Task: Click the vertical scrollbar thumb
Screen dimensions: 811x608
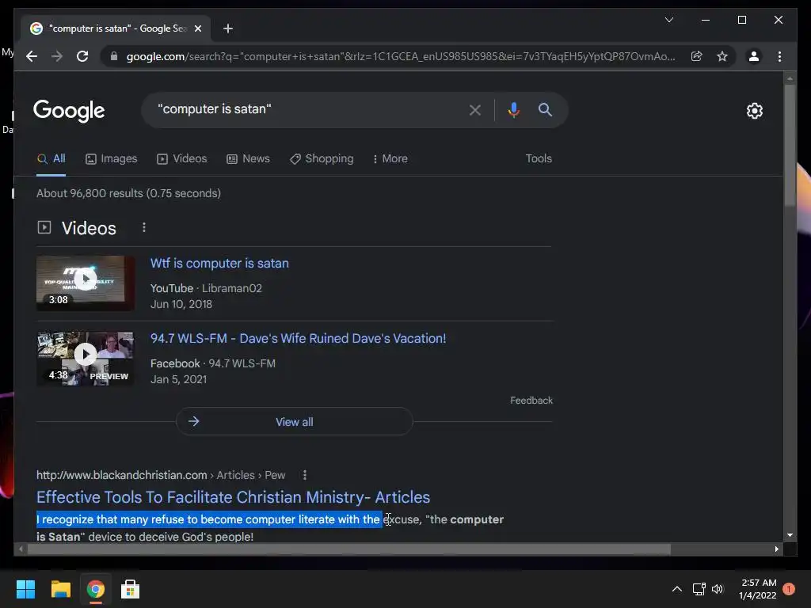Action: [790, 146]
